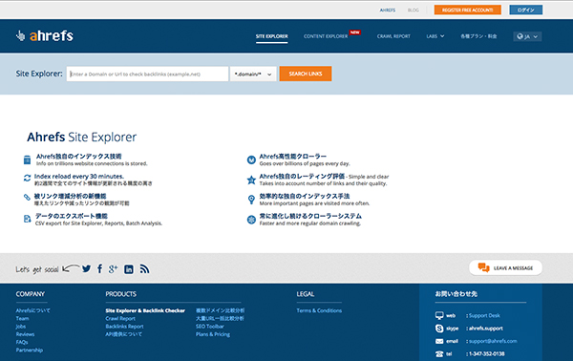Click the export file icon beside データのエクスポート機能

tap(27, 219)
